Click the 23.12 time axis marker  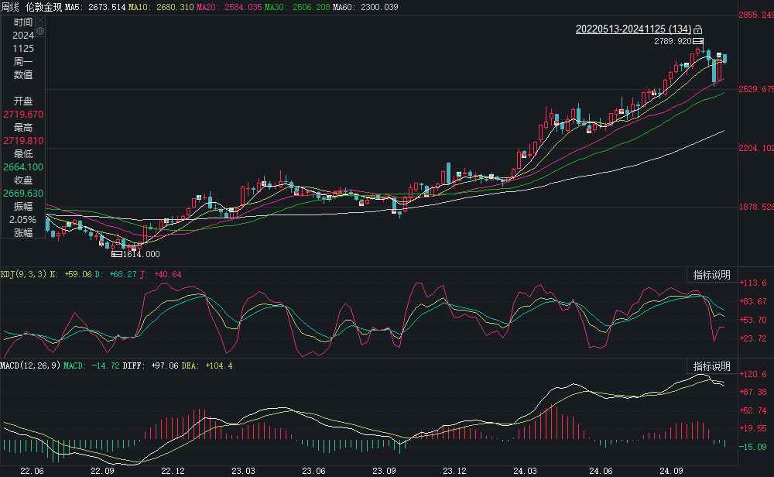(x=454, y=471)
